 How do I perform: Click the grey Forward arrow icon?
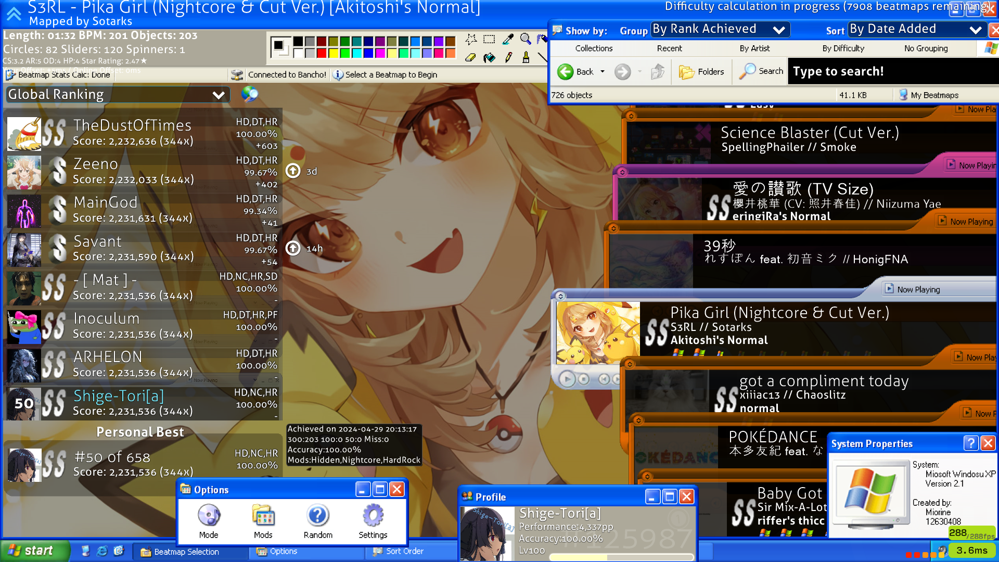[x=622, y=71]
